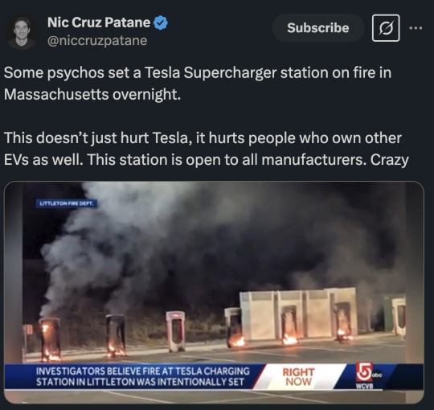Subscribe to Nic Cruz Patane
The height and width of the screenshot is (410, 434).
coord(318,28)
